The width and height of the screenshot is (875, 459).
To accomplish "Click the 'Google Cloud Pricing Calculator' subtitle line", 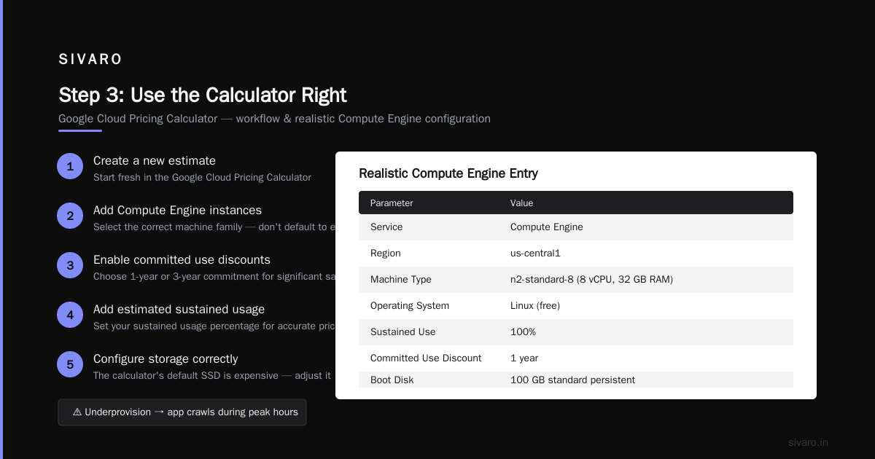I will point(274,118).
